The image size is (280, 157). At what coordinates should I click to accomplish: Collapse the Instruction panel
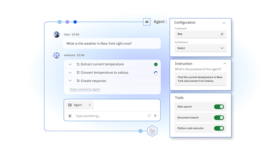point(224,64)
